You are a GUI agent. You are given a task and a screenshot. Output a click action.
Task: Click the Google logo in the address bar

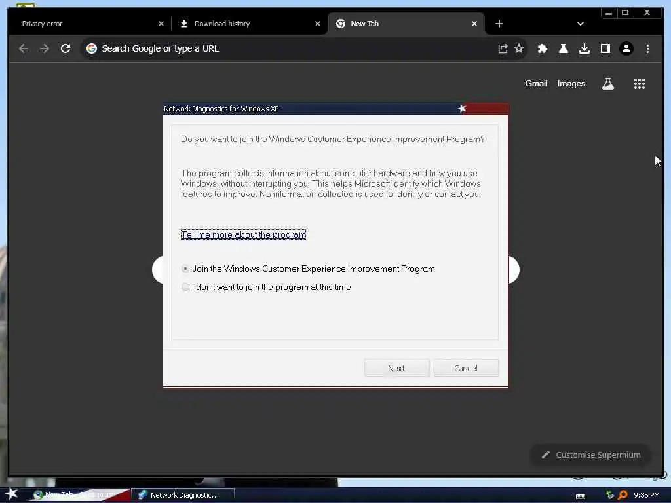tap(92, 48)
